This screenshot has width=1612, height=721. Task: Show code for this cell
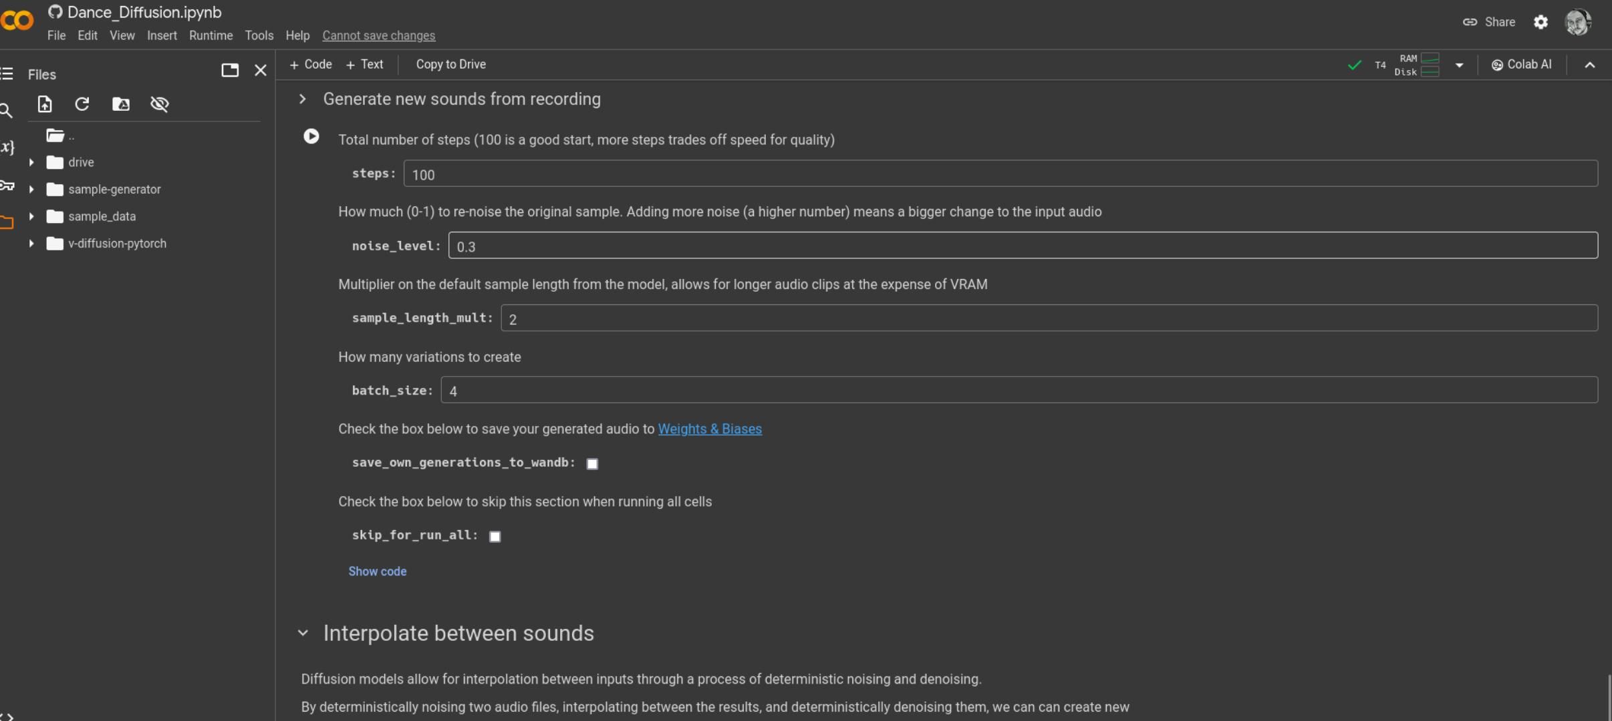pyautogui.click(x=378, y=571)
